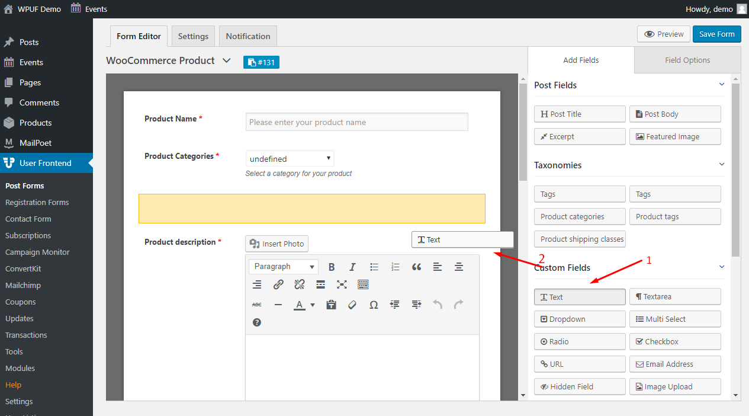
Task: Add a Dropdown custom field
Action: click(x=580, y=319)
